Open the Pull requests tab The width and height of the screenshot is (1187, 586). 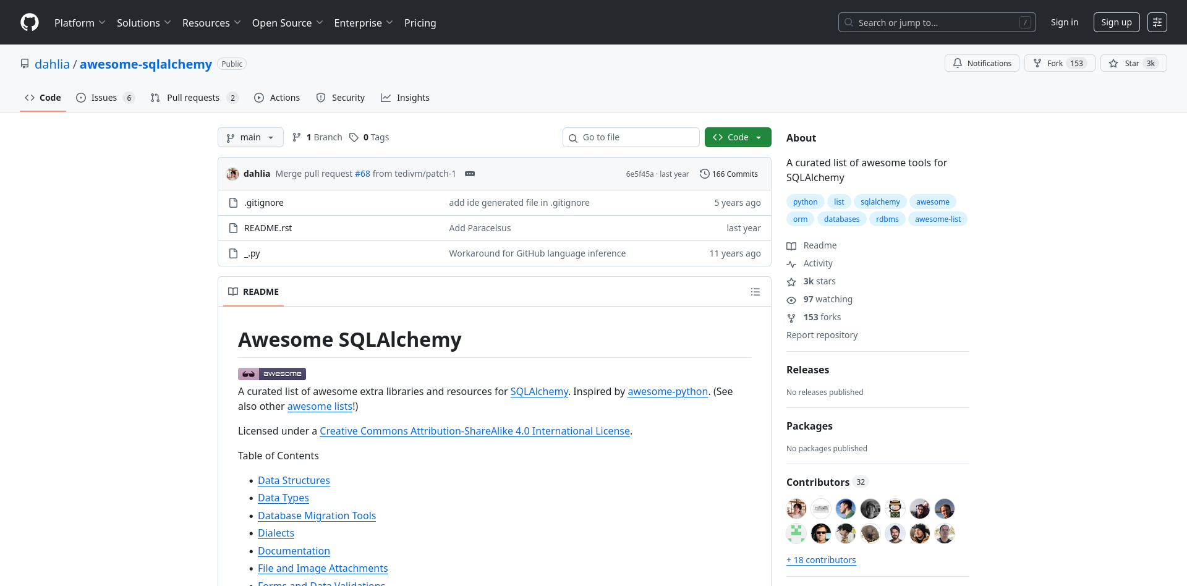(194, 98)
